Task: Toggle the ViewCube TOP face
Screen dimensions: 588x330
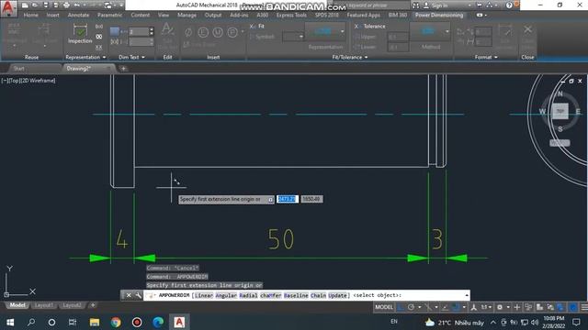Action: pos(560,111)
